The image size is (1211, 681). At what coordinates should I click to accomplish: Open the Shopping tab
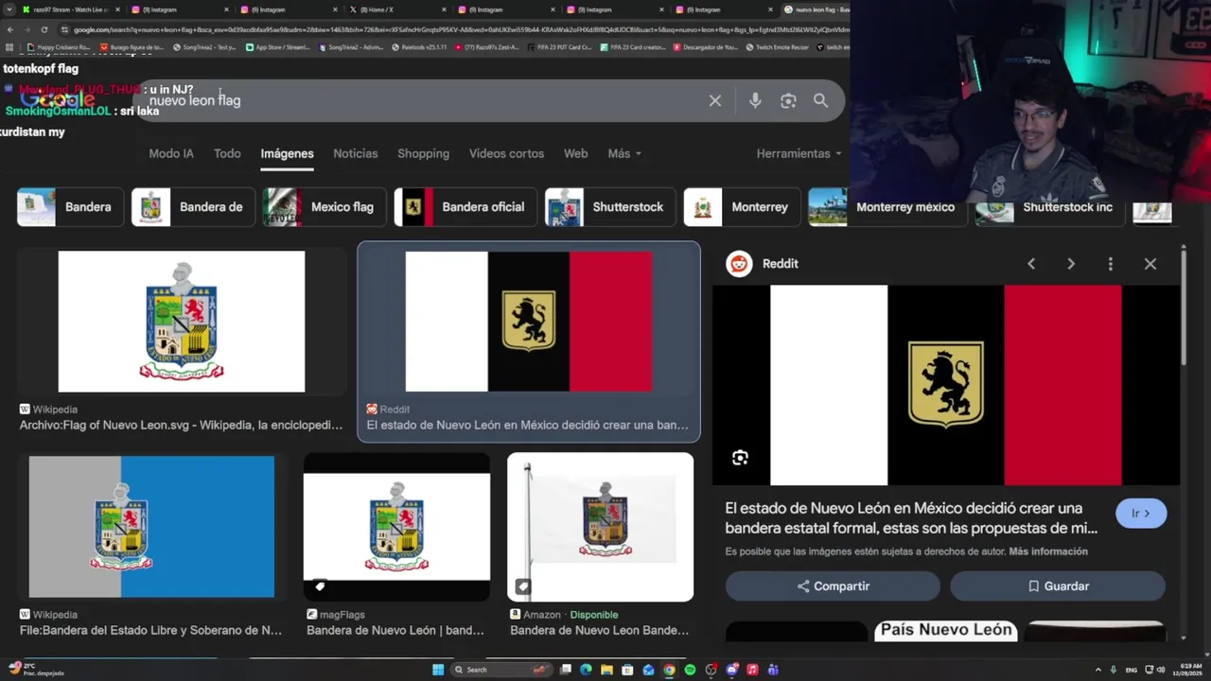coord(423,153)
